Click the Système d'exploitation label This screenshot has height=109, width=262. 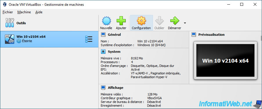pos(118,45)
